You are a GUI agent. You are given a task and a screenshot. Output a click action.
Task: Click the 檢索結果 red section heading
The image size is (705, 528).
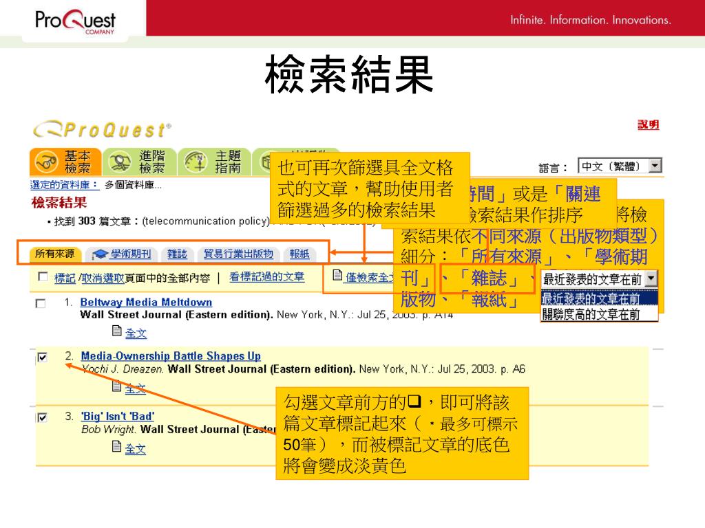[x=59, y=203]
